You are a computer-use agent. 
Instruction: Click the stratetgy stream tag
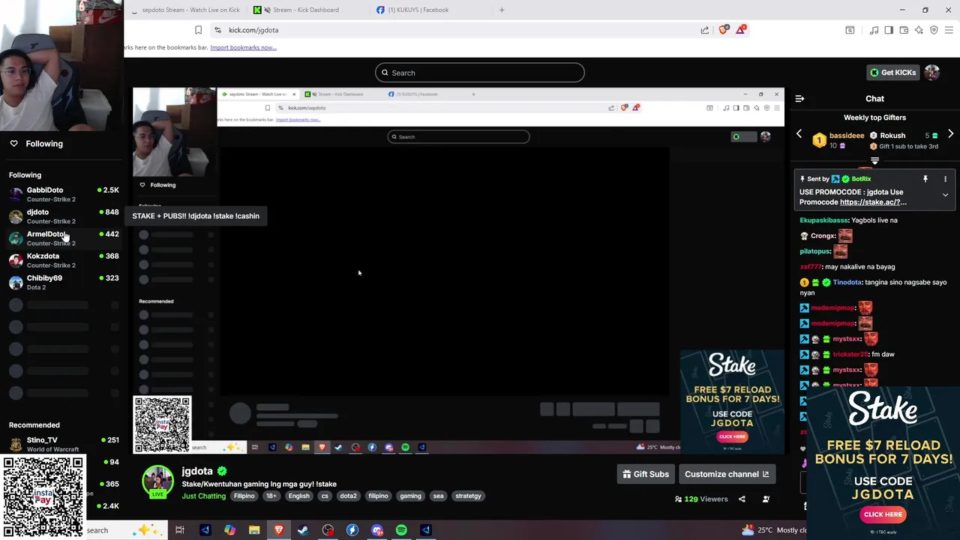pyautogui.click(x=468, y=496)
